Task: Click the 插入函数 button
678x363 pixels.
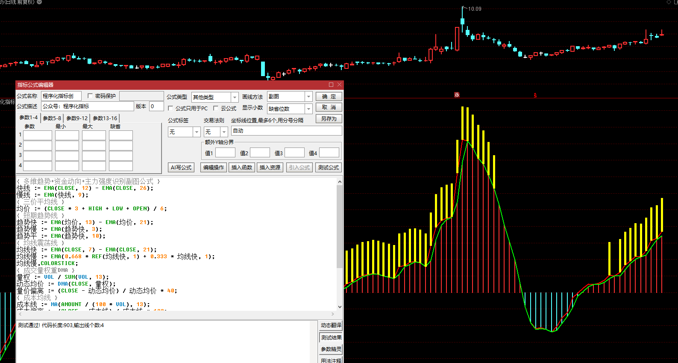Action: tap(242, 168)
